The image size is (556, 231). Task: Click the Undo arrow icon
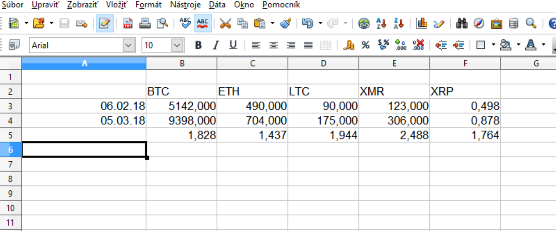tap(308, 23)
